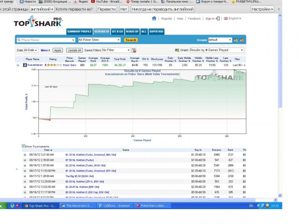
Task: Click the graph icon next to Graph label
Action: pyautogui.click(x=177, y=50)
